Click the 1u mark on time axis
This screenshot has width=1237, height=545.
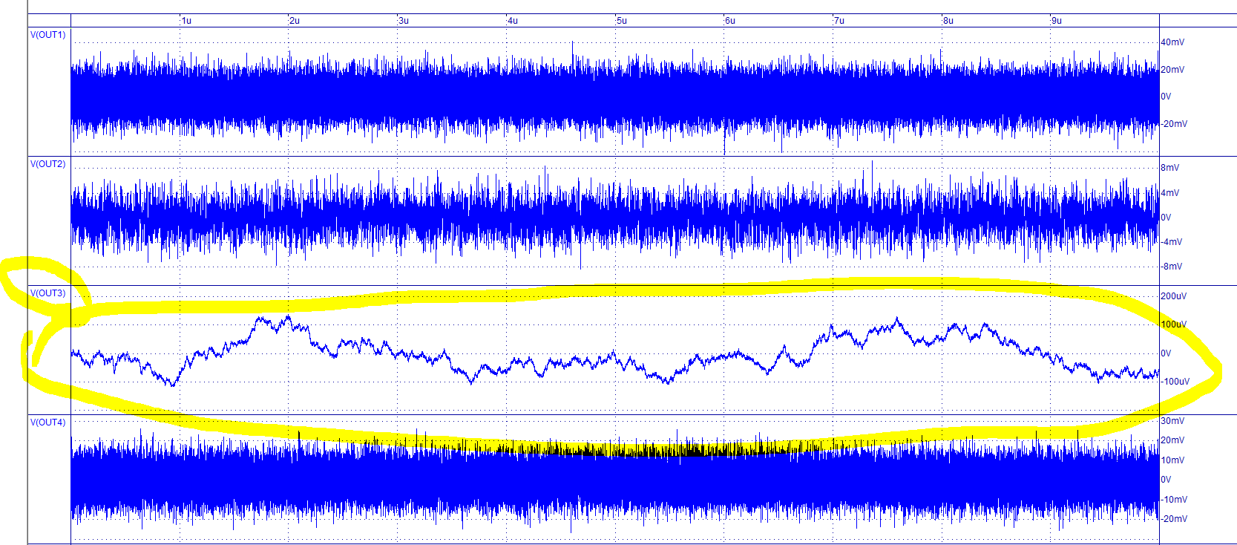pyautogui.click(x=186, y=21)
